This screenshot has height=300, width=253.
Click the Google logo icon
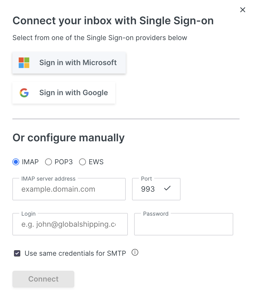click(24, 93)
